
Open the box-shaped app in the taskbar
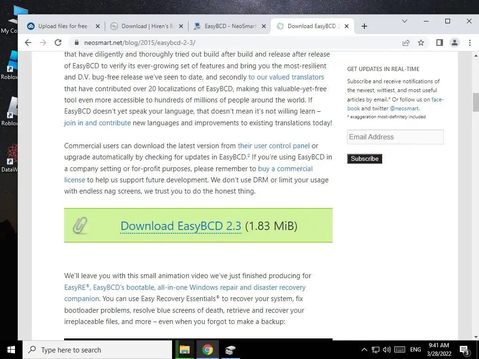click(231, 350)
